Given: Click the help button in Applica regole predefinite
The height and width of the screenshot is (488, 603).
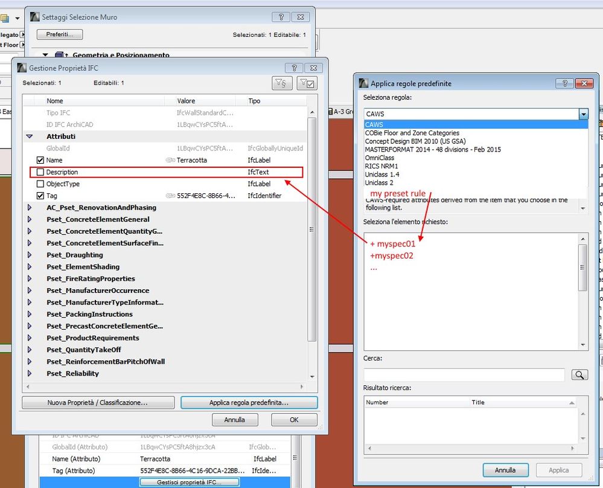Looking at the screenshot, I should 564,83.
